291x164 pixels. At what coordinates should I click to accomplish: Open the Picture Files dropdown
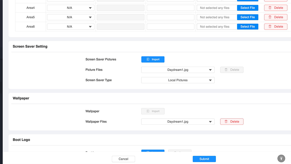178,70
